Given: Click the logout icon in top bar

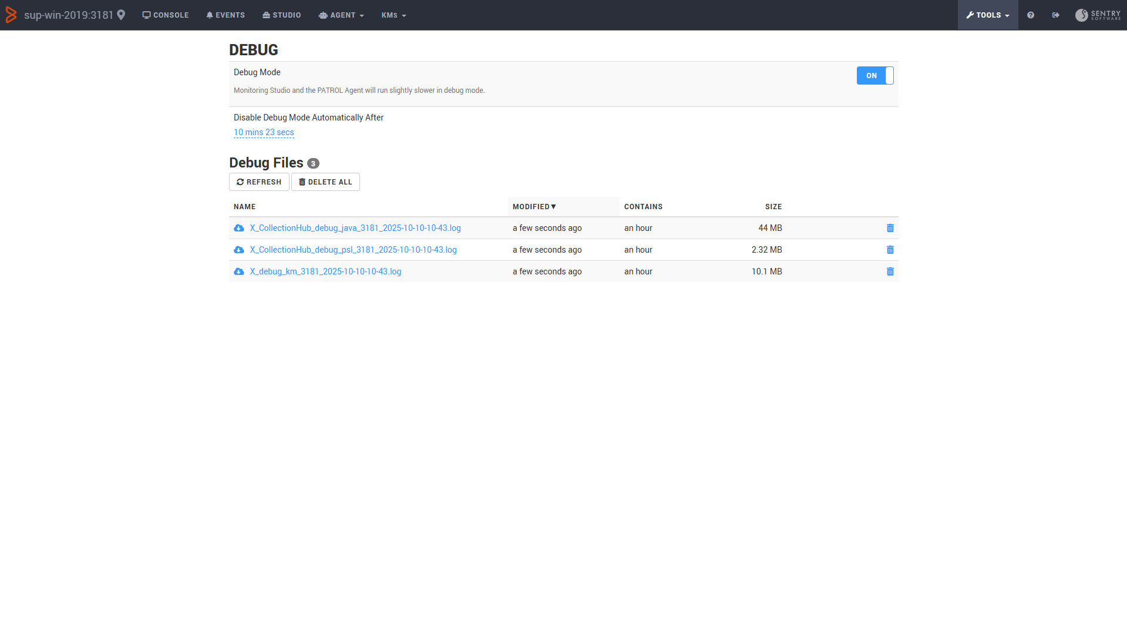Looking at the screenshot, I should (1055, 15).
